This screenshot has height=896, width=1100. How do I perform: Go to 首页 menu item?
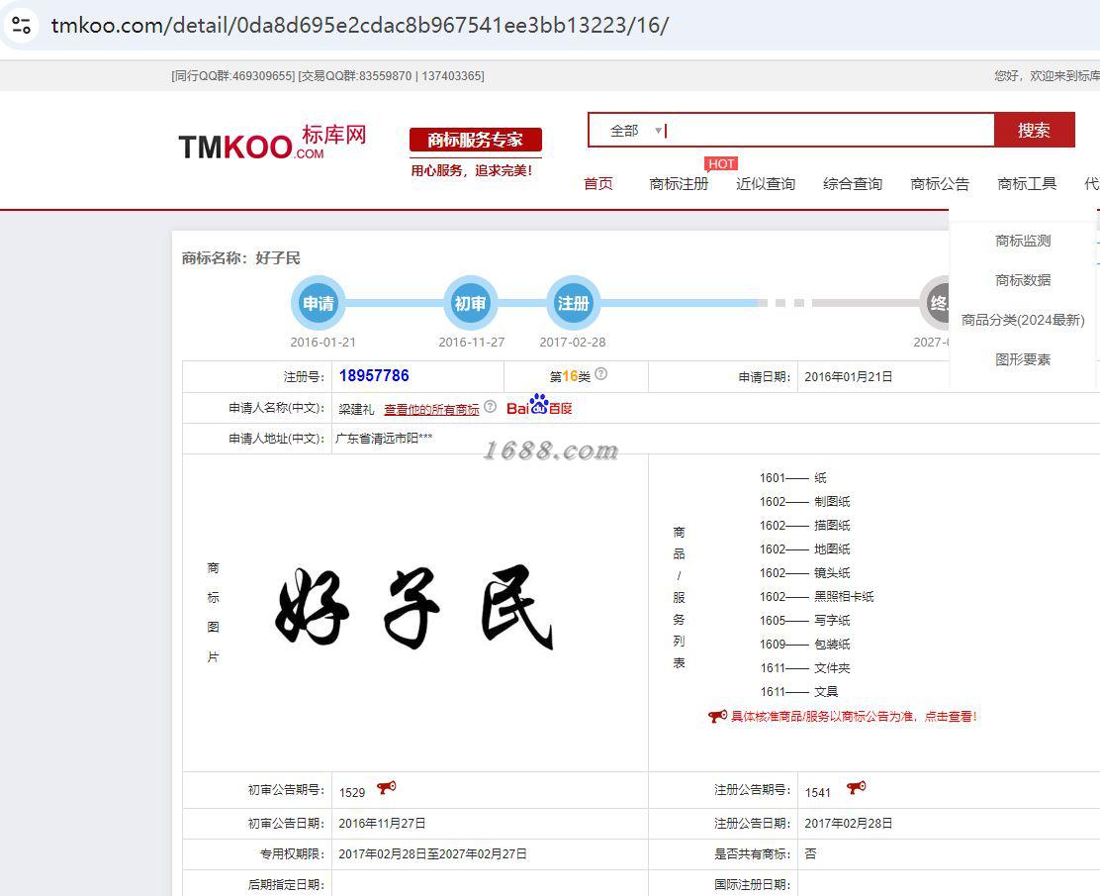point(598,184)
